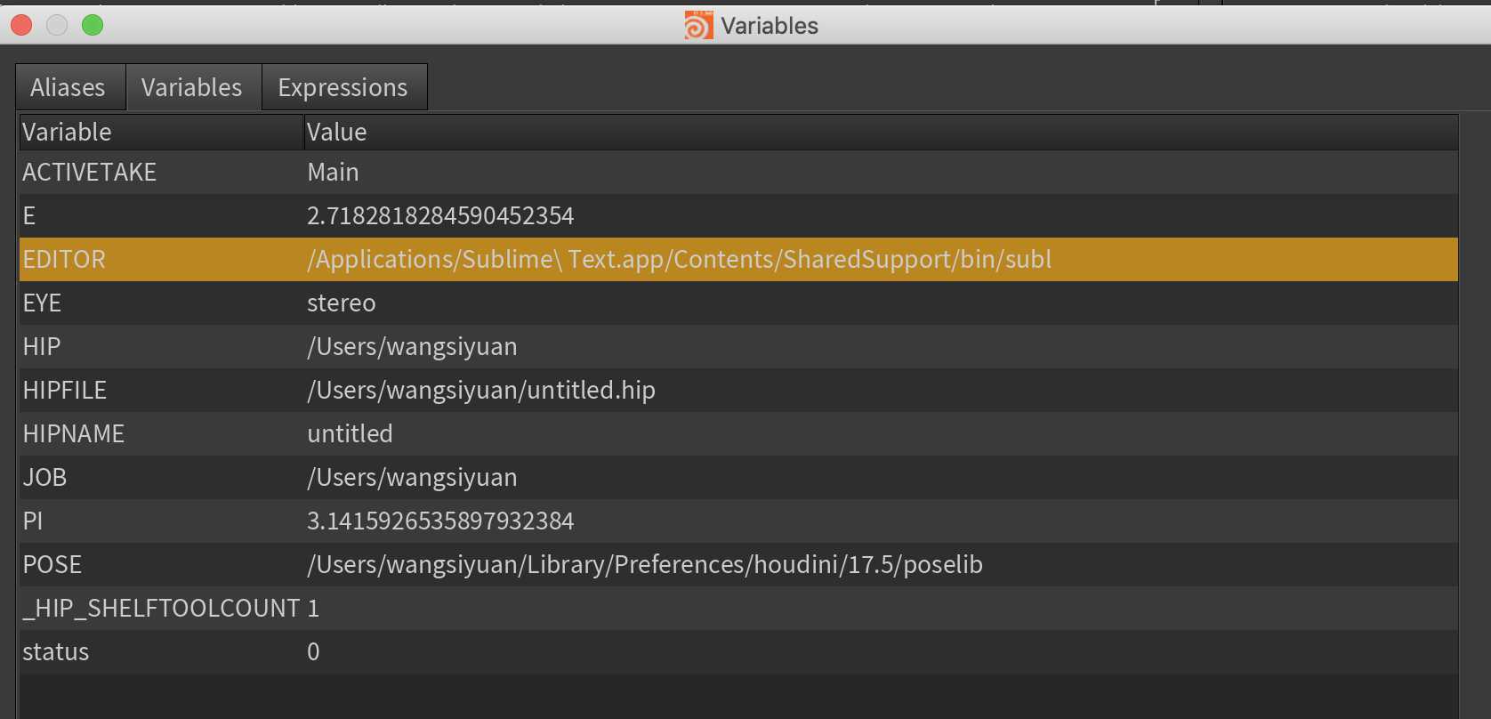The height and width of the screenshot is (719, 1491).
Task: Click the untitled.hip path value
Action: tap(481, 390)
